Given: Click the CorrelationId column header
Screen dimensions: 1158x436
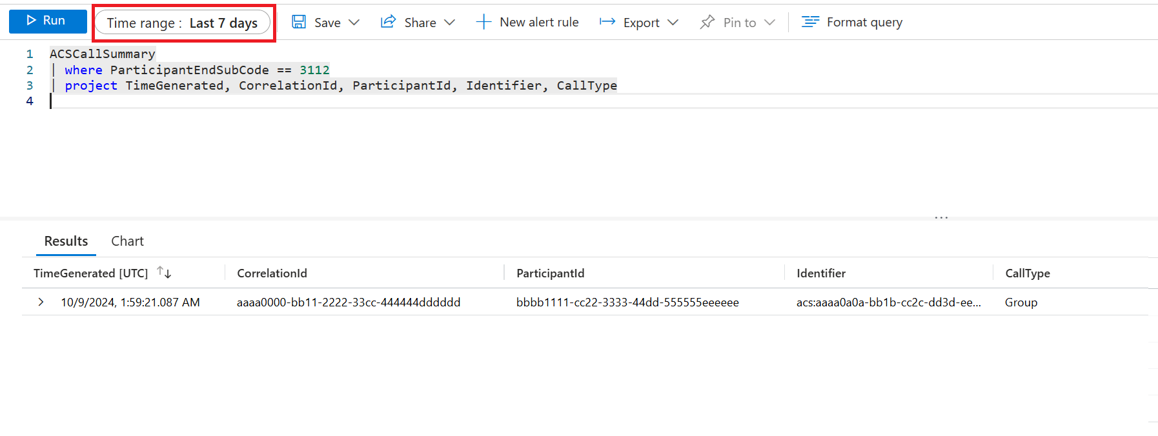Looking at the screenshot, I should [x=272, y=273].
